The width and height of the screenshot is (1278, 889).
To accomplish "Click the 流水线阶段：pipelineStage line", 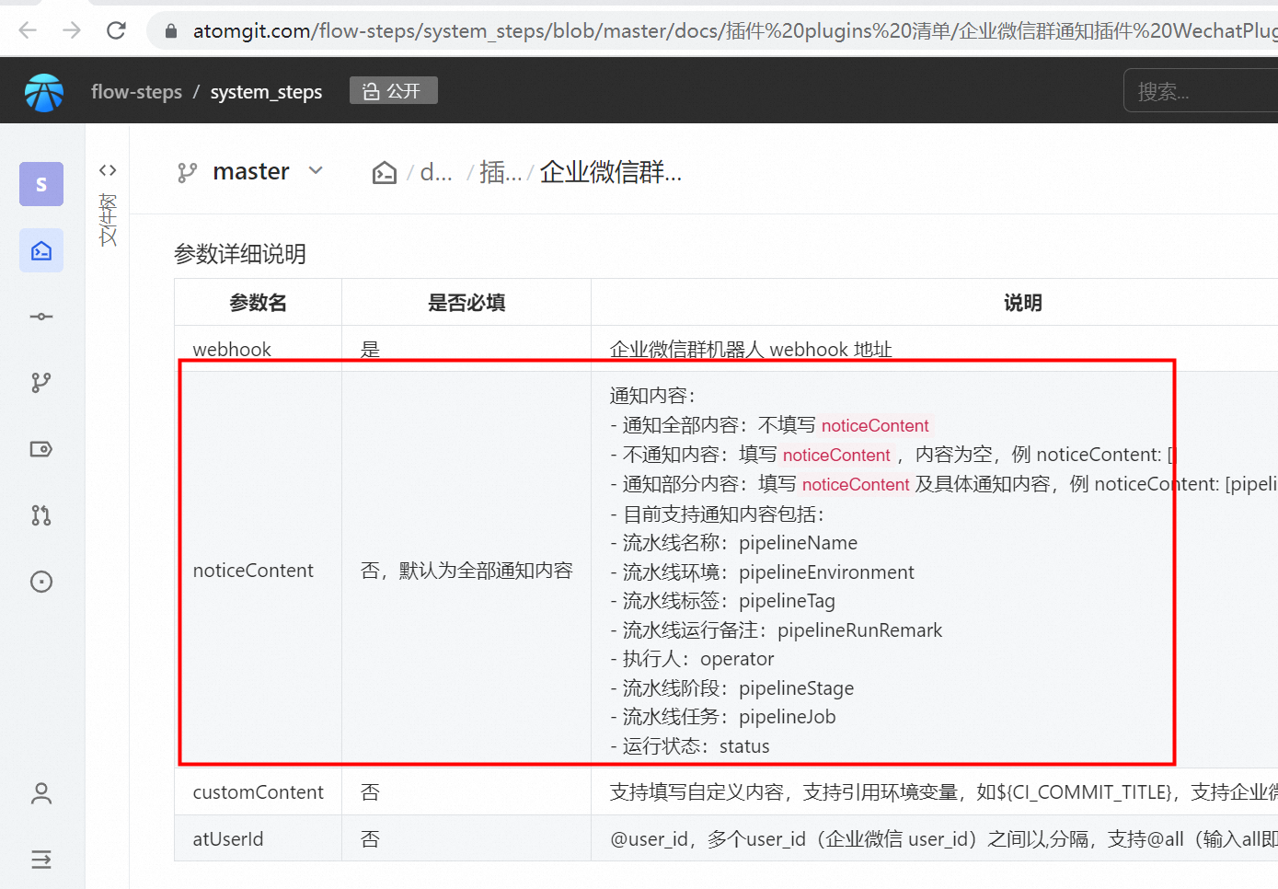I will coord(731,688).
